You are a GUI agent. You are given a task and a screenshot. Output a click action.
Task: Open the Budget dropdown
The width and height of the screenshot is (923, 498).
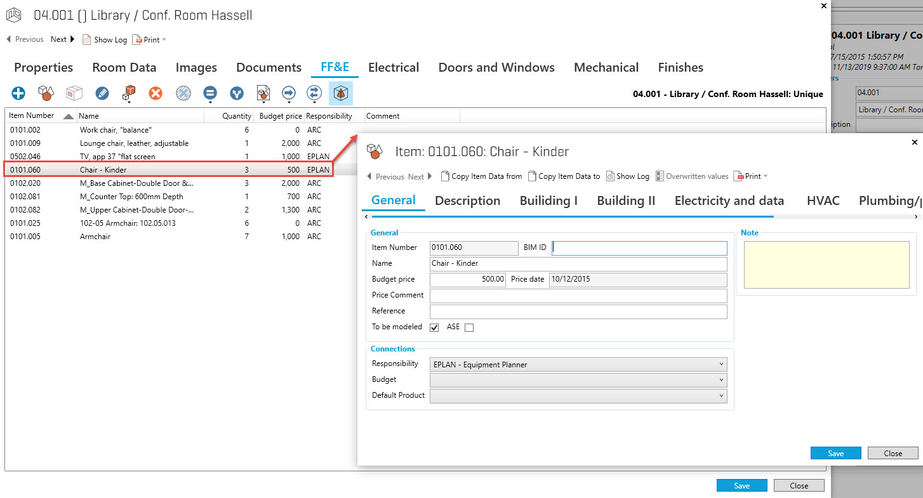(578, 379)
